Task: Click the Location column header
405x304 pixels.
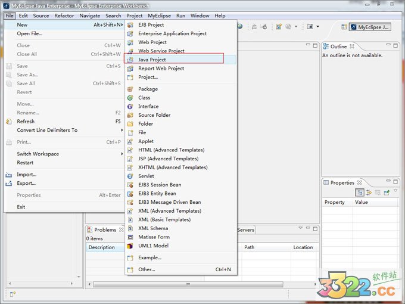Action: [303, 247]
